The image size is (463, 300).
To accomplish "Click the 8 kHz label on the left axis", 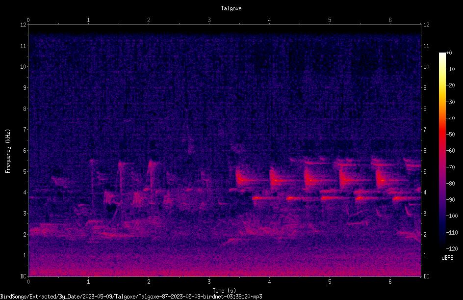I will point(25,109).
